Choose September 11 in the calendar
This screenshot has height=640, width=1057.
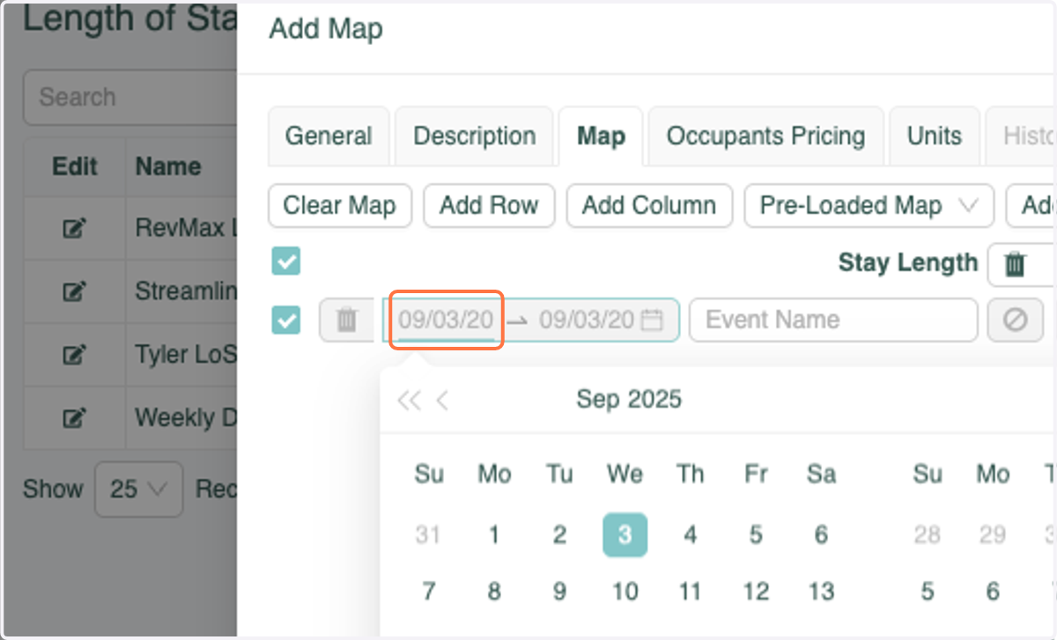pos(691,591)
